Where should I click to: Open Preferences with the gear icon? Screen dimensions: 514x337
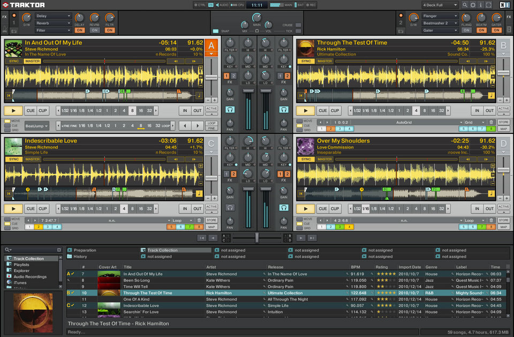pyautogui.click(x=473, y=5)
